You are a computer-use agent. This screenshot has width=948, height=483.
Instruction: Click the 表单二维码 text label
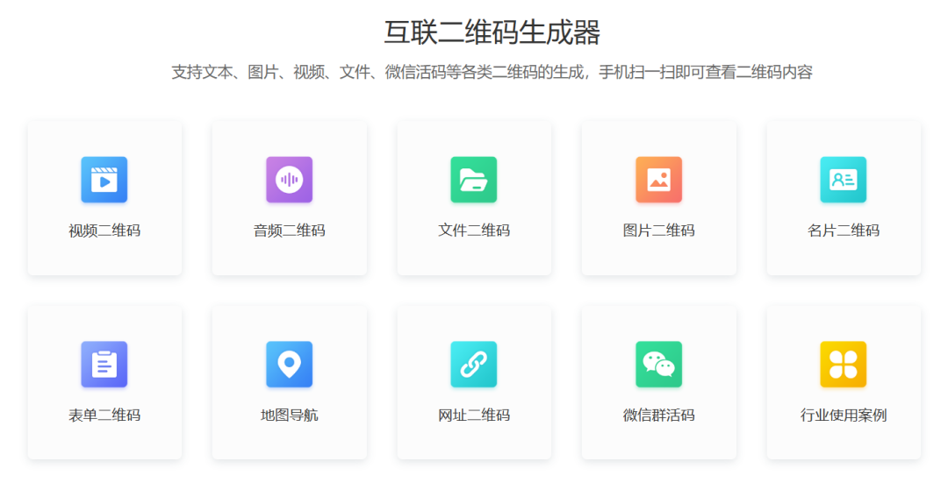point(104,415)
